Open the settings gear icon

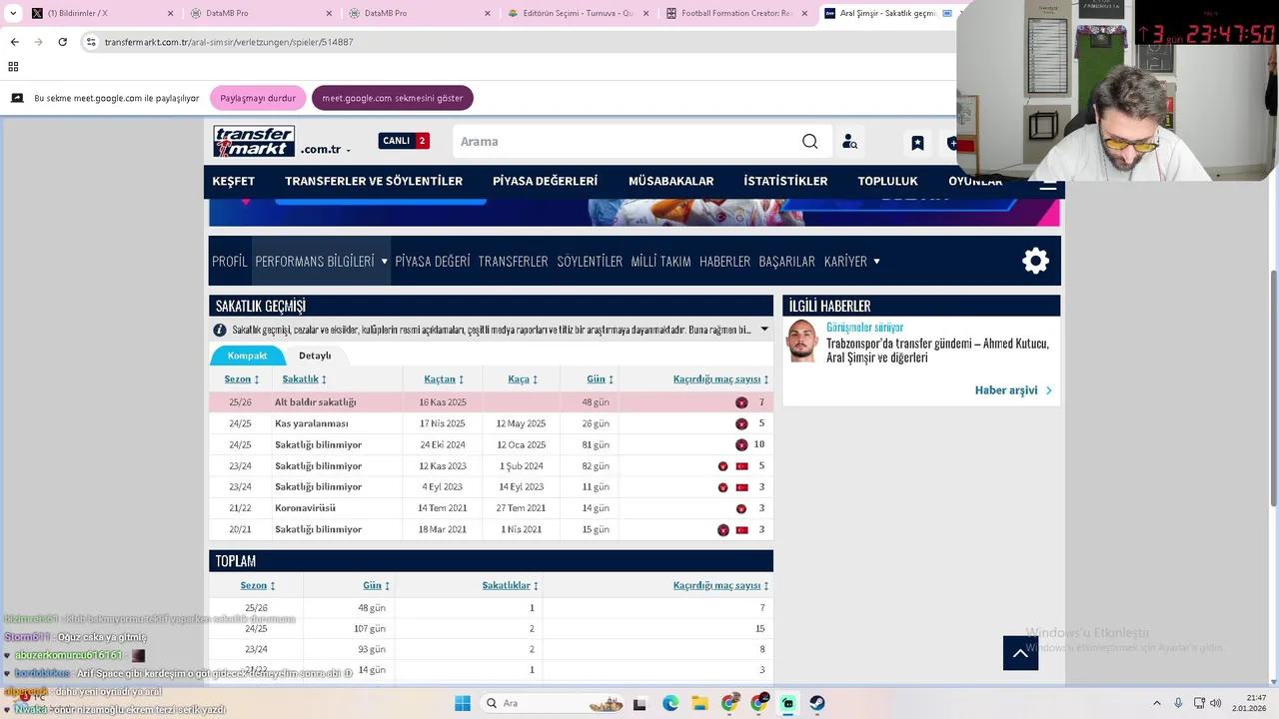point(1035,261)
